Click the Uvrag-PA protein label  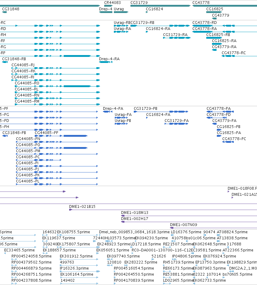123,114
